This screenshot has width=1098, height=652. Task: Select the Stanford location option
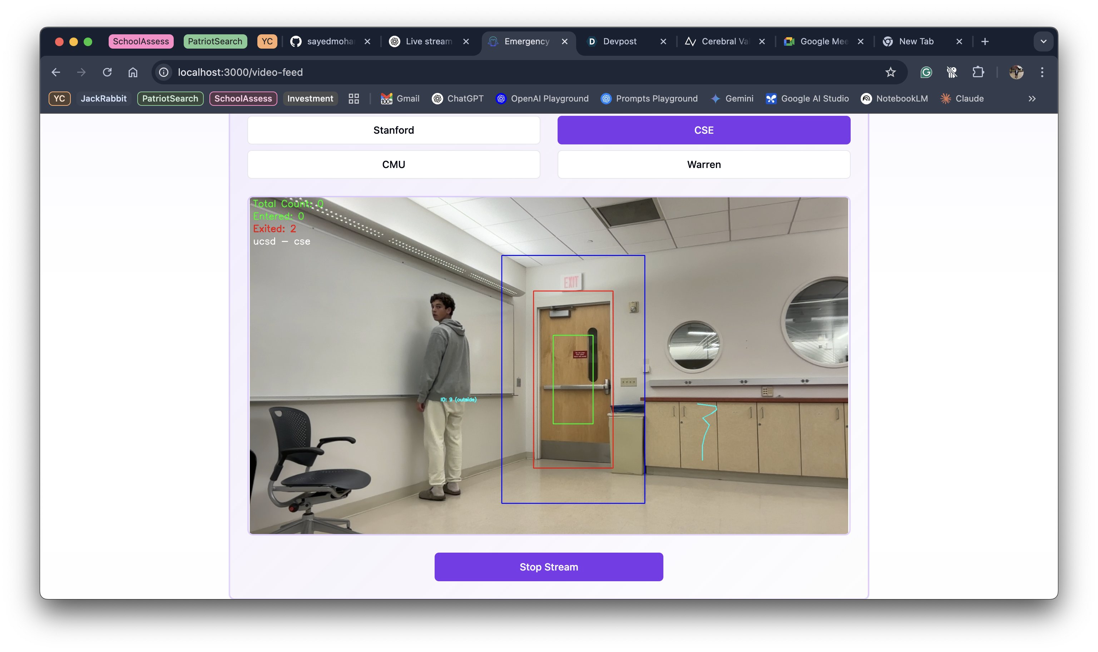[x=394, y=130]
